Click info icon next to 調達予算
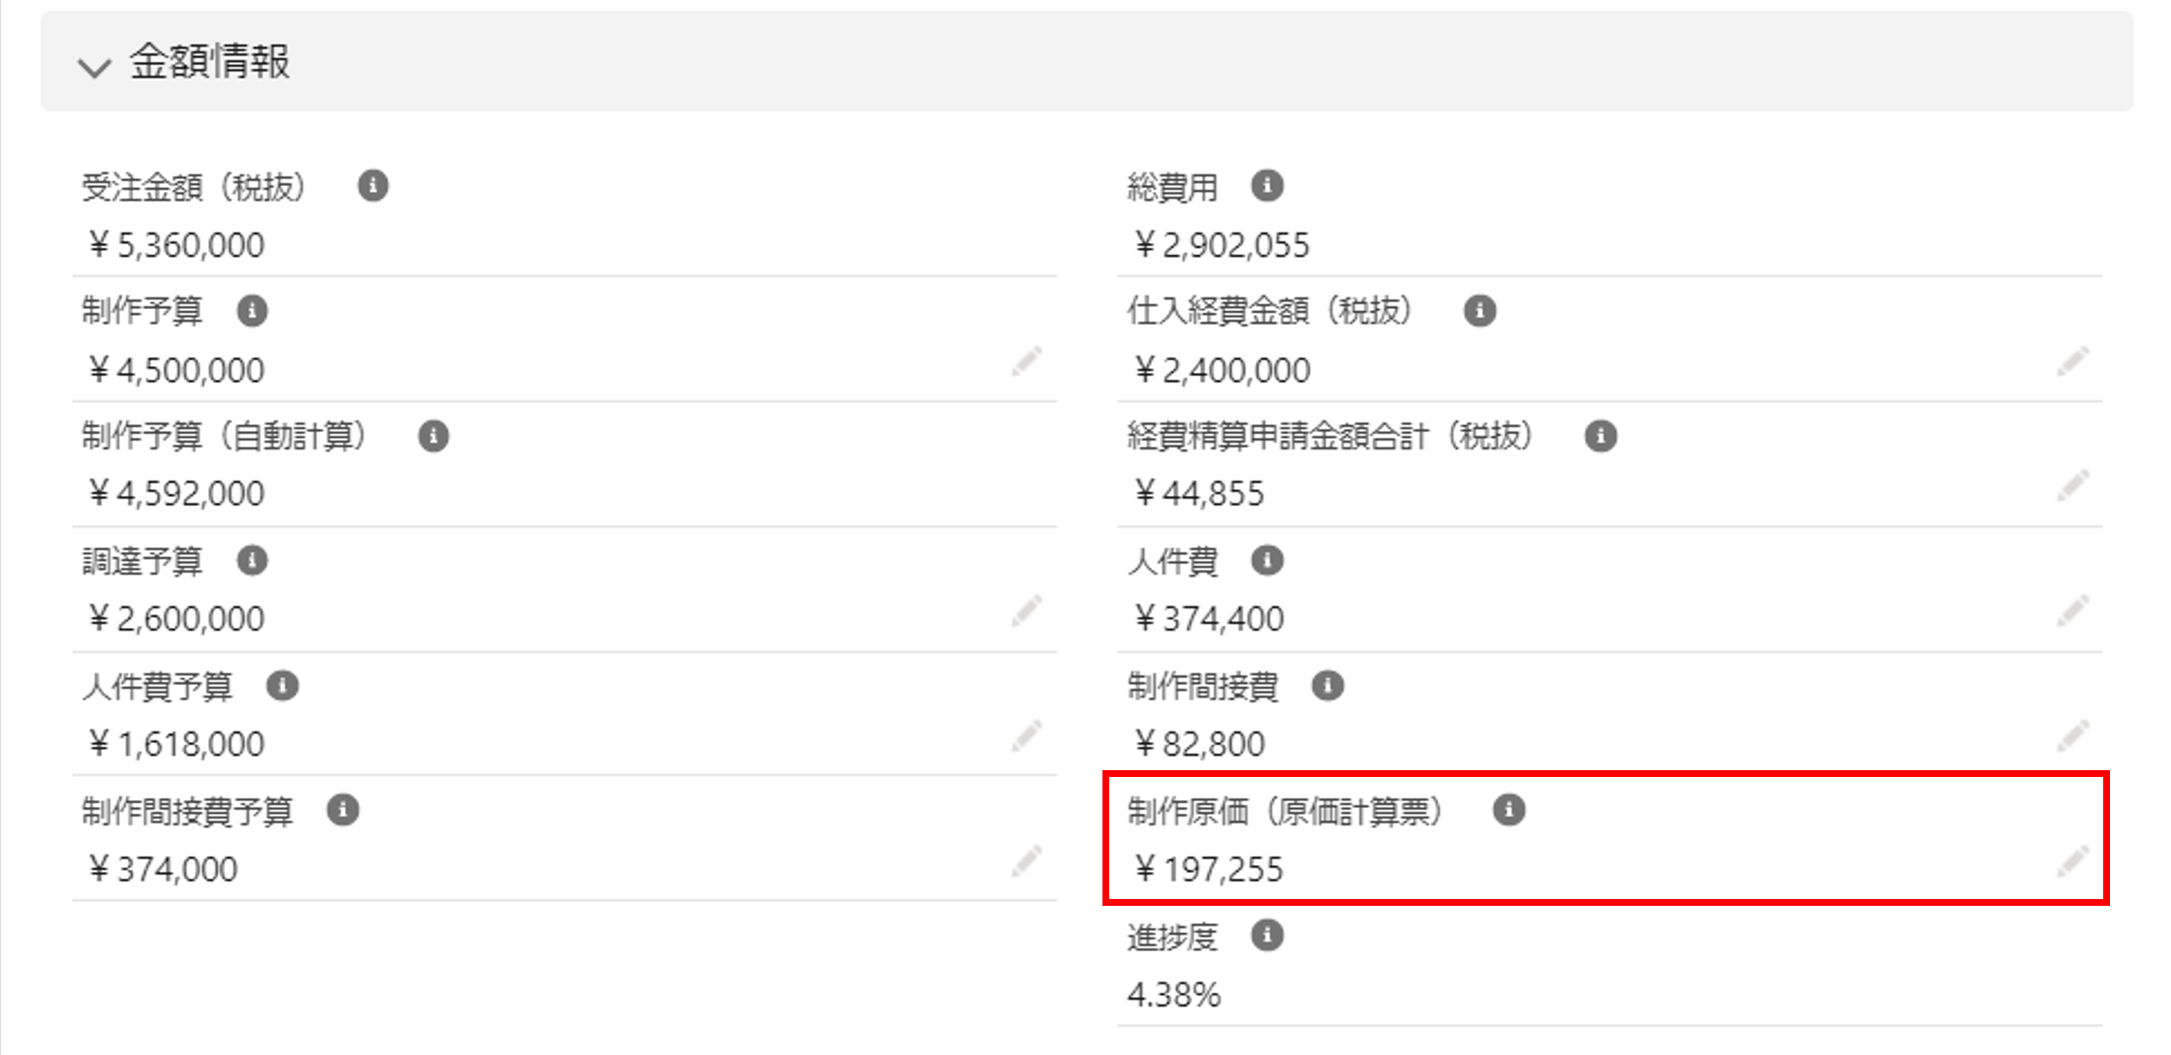This screenshot has width=2171, height=1055. point(252,560)
